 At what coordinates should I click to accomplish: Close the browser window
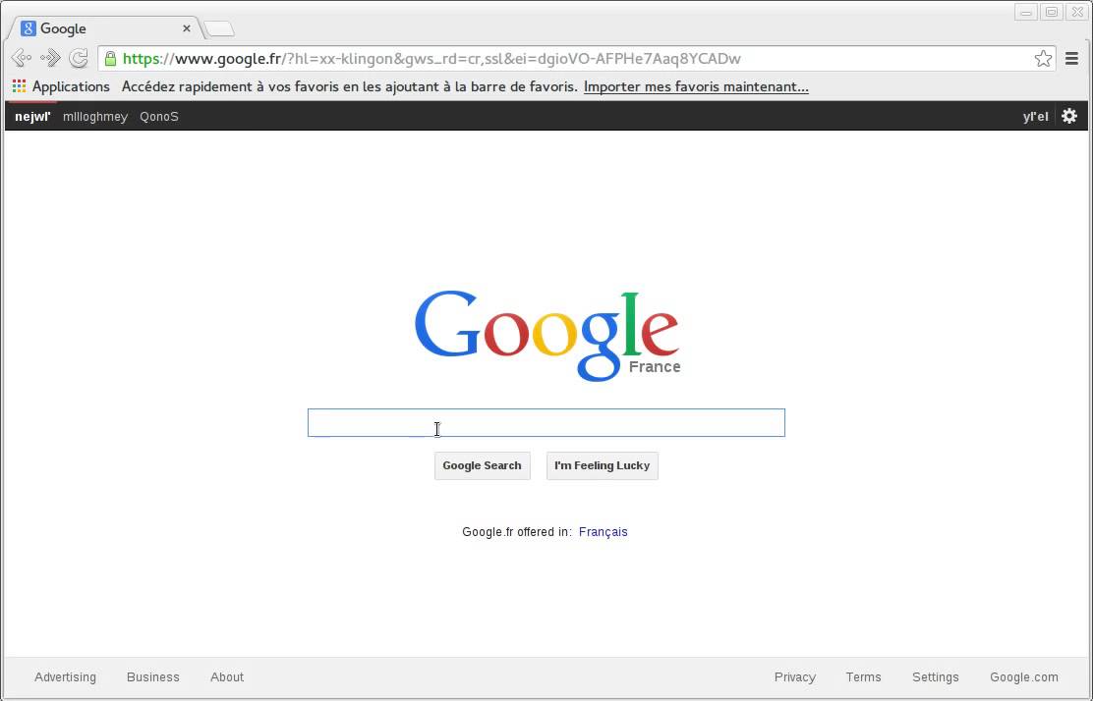coord(1077,12)
